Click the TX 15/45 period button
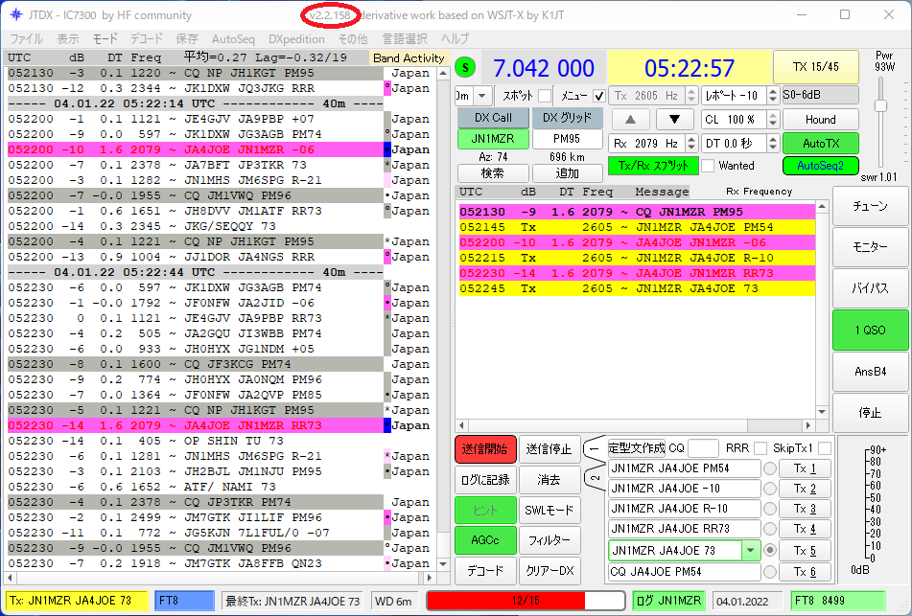 pos(815,67)
